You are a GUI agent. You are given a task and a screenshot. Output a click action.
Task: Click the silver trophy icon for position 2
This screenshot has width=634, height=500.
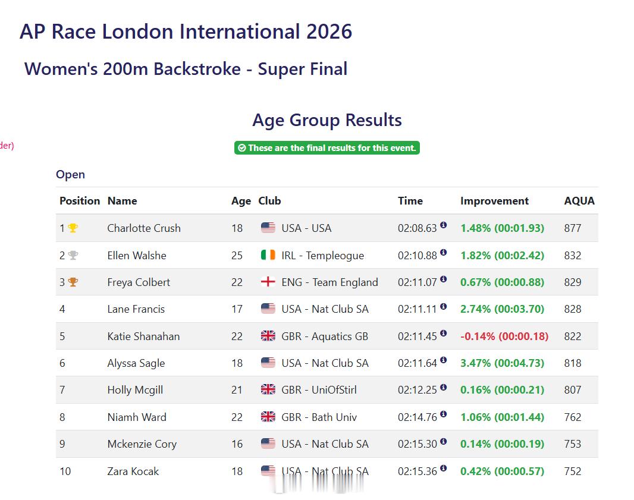pyautogui.click(x=73, y=256)
